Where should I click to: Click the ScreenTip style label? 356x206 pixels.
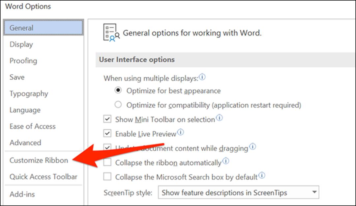128,193
